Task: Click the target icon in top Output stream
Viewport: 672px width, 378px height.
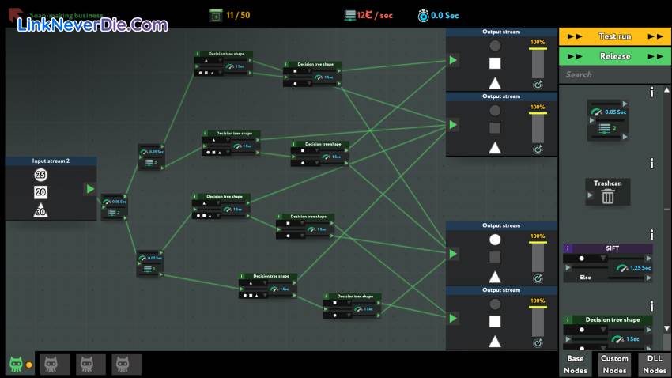Action: coord(538,84)
